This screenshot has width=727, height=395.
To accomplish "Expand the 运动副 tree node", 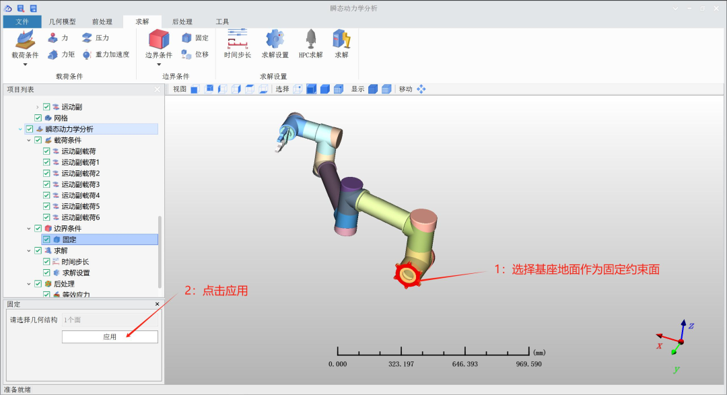I will tap(38, 107).
